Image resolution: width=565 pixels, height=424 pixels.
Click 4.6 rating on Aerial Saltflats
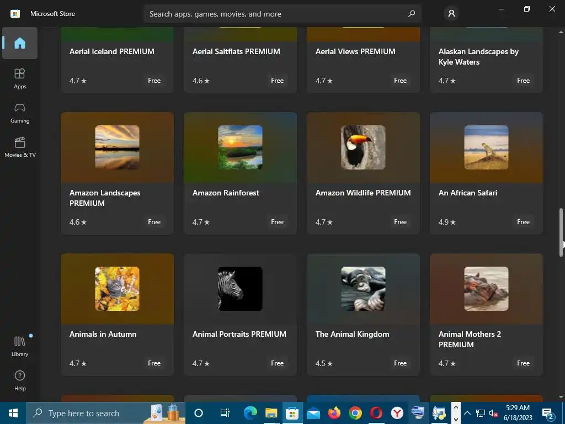pos(201,81)
